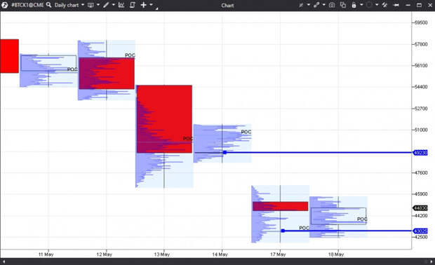
Task: Select the pencil drawing tool
Action: 106,5
